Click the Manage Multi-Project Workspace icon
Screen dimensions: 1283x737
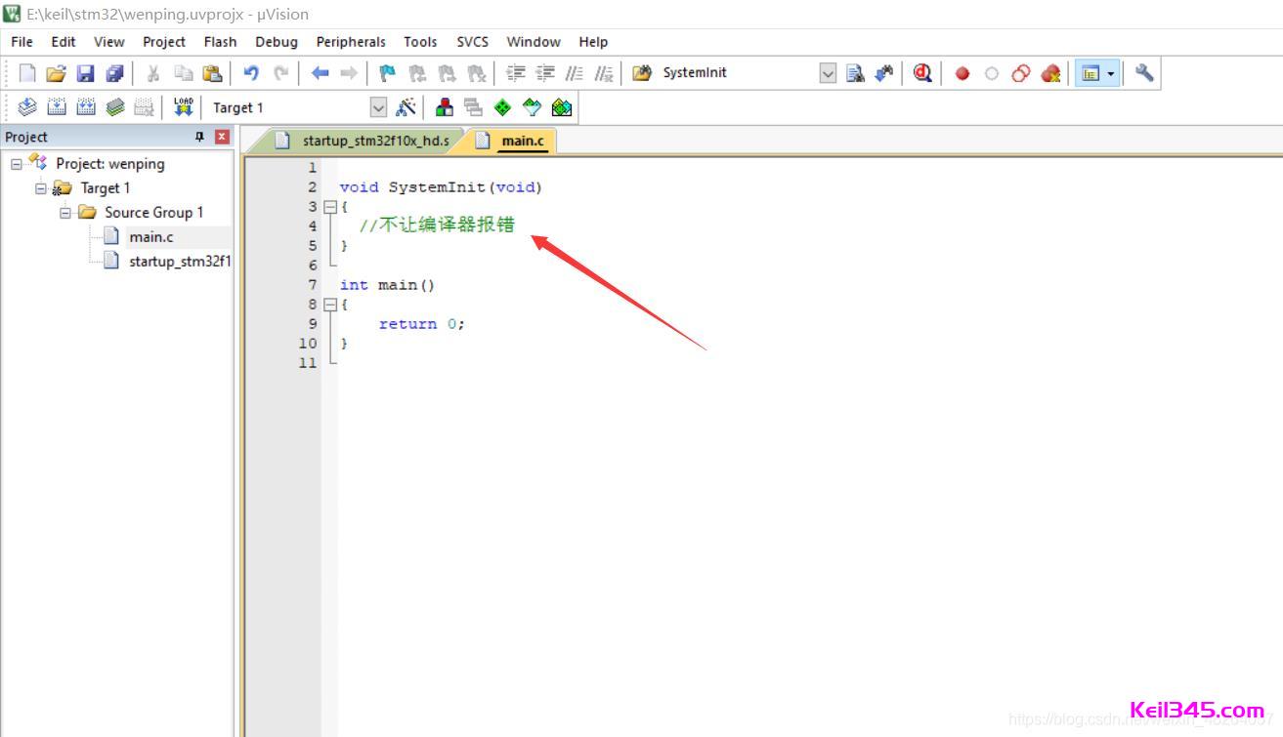pos(474,107)
